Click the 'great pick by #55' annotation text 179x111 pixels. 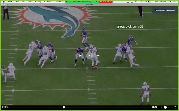pos(130,27)
